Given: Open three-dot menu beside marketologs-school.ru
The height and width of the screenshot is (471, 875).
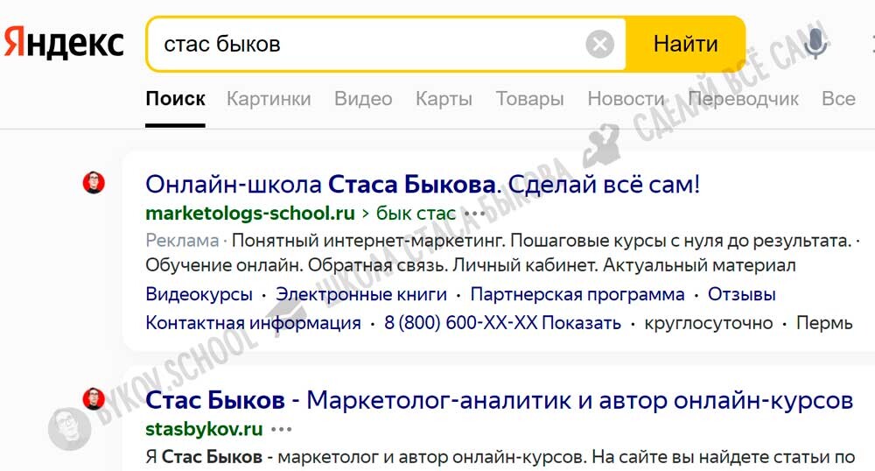Looking at the screenshot, I should point(475,214).
